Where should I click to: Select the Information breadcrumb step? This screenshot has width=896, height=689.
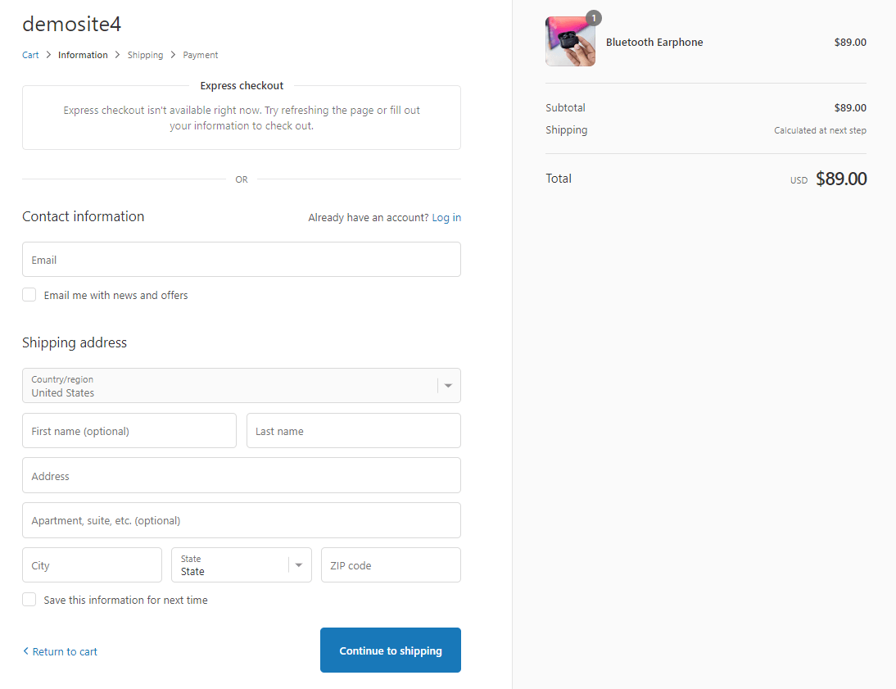point(83,55)
